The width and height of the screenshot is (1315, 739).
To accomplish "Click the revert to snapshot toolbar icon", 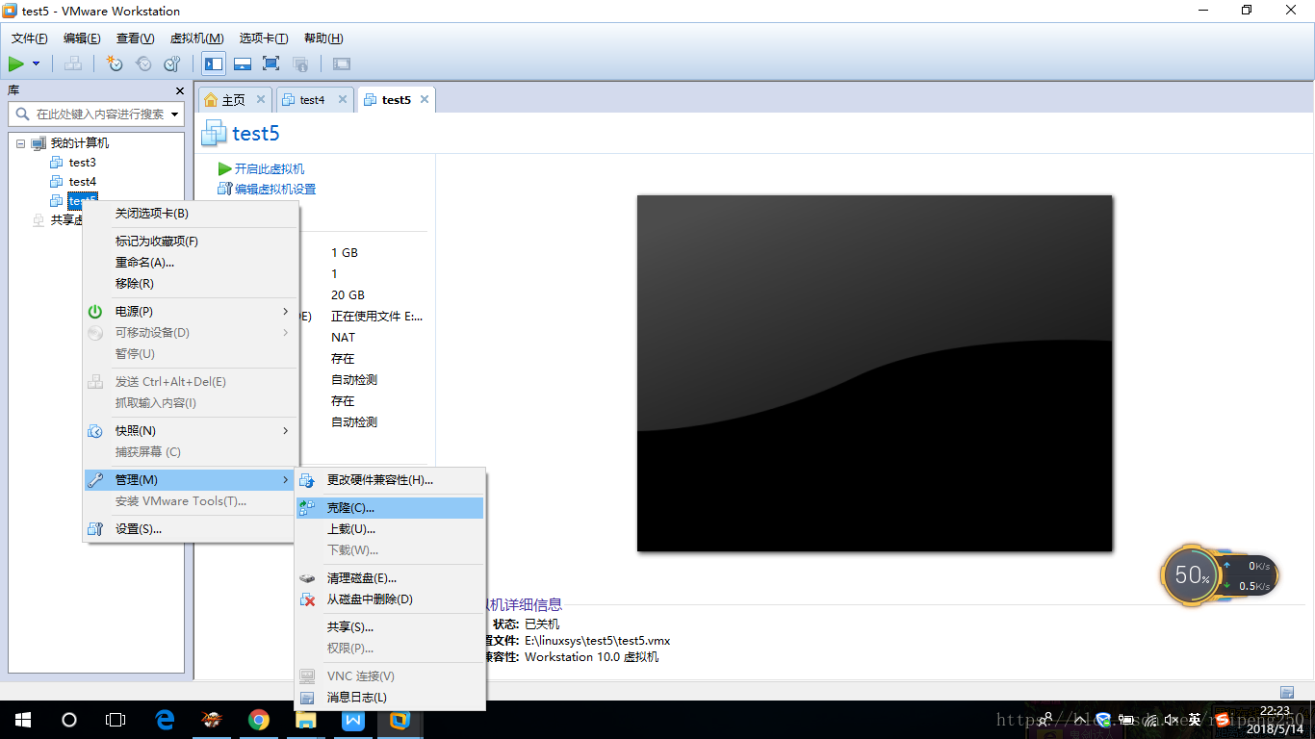I will pos(143,64).
